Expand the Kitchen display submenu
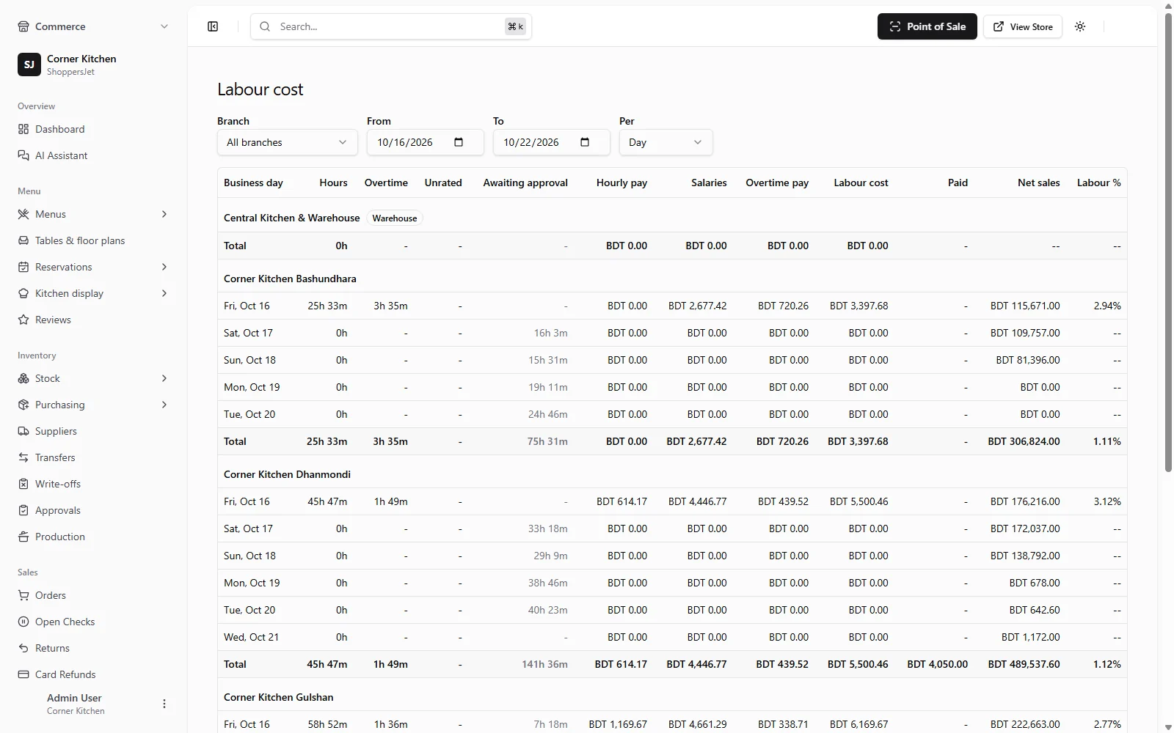The height and width of the screenshot is (733, 1174). click(x=164, y=293)
